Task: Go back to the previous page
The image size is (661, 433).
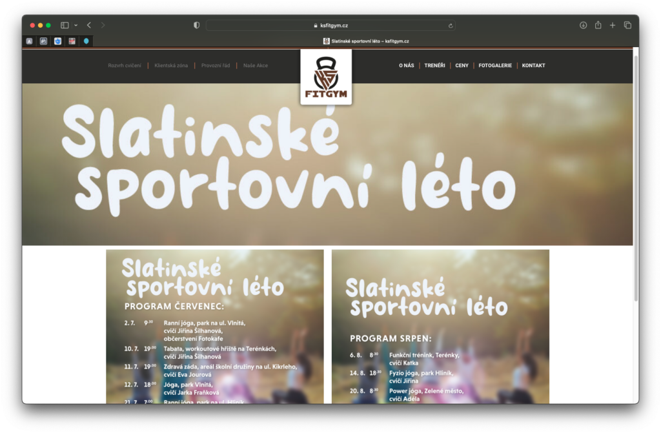Action: (89, 25)
